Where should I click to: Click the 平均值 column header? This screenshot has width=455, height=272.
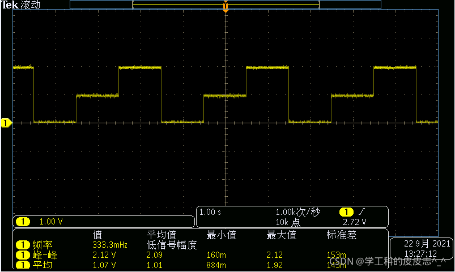coord(161,235)
